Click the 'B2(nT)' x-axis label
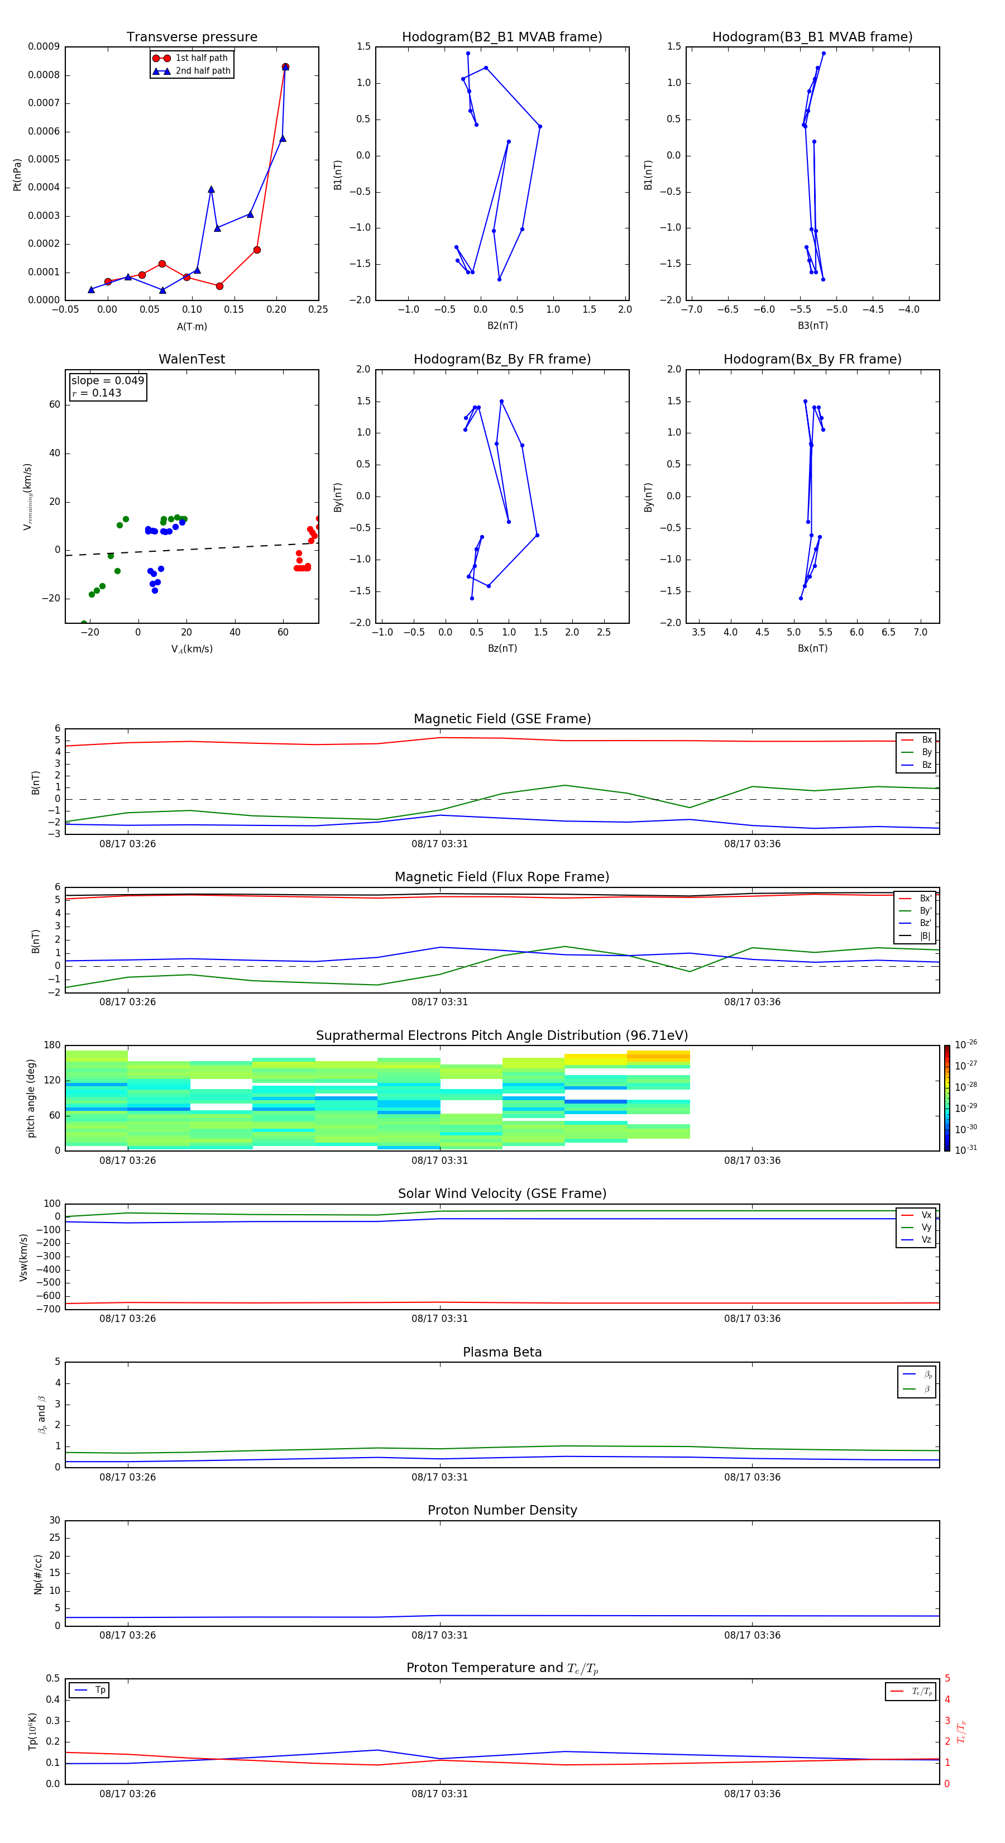The image size is (1005, 1843). (502, 326)
